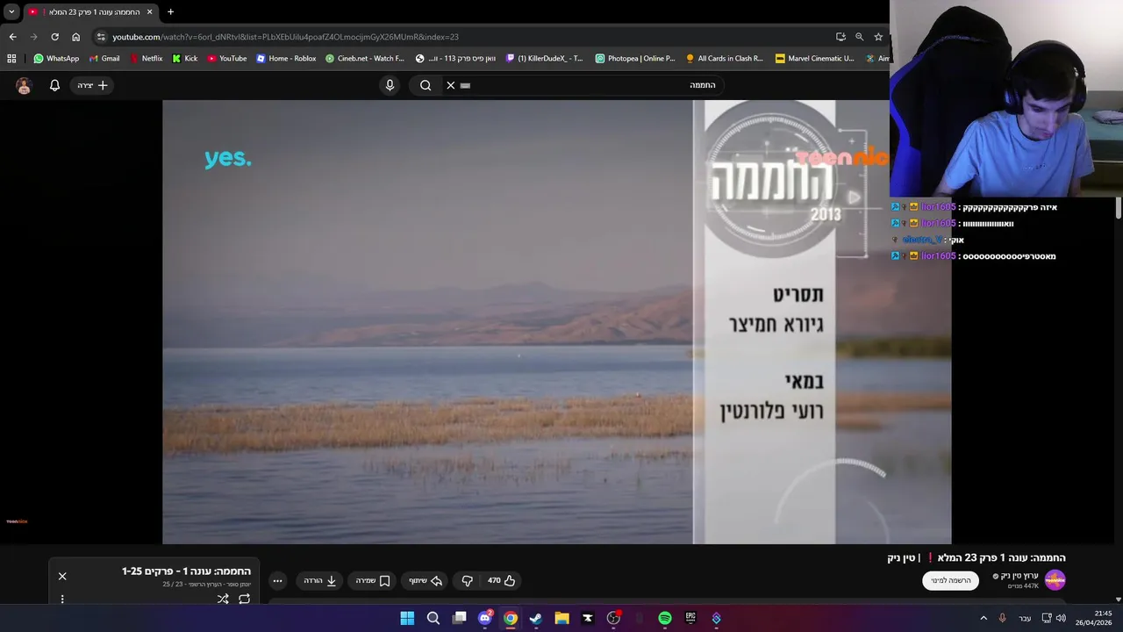Open the Chrome apps grid in bookmarks bar
Viewport: 1123px width, 632px height.
11,59
